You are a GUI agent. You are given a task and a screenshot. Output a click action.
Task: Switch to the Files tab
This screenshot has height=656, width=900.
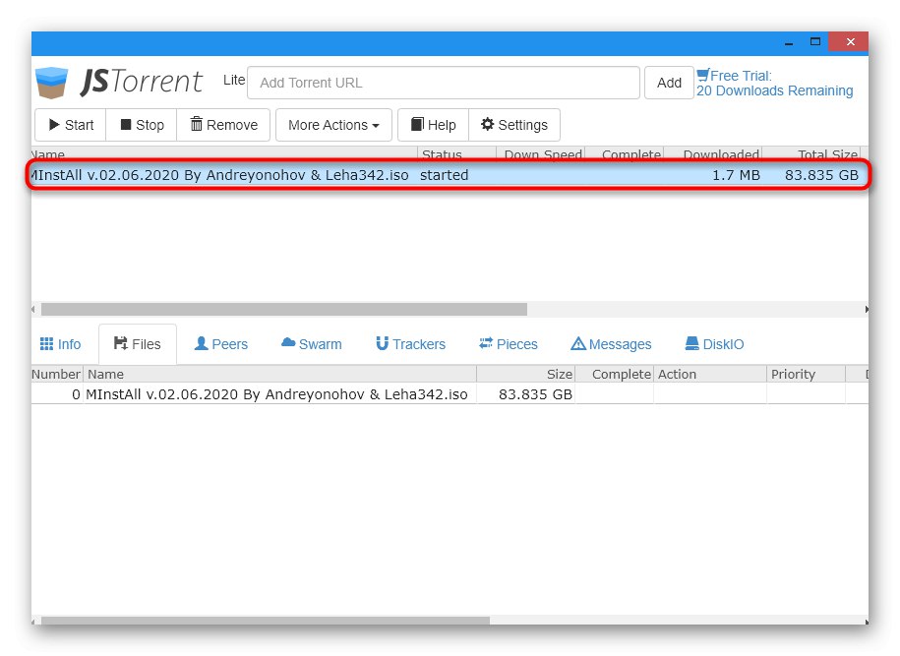point(137,344)
